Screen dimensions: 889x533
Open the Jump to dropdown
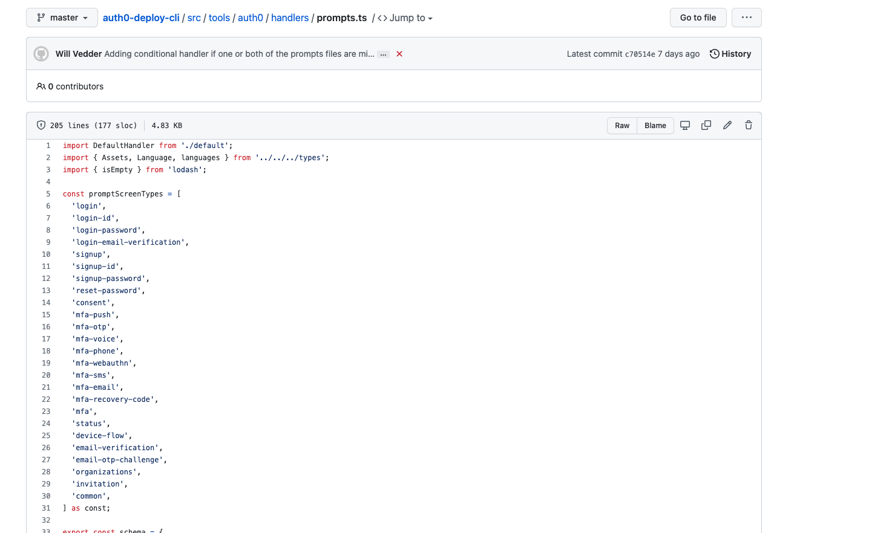pos(404,18)
